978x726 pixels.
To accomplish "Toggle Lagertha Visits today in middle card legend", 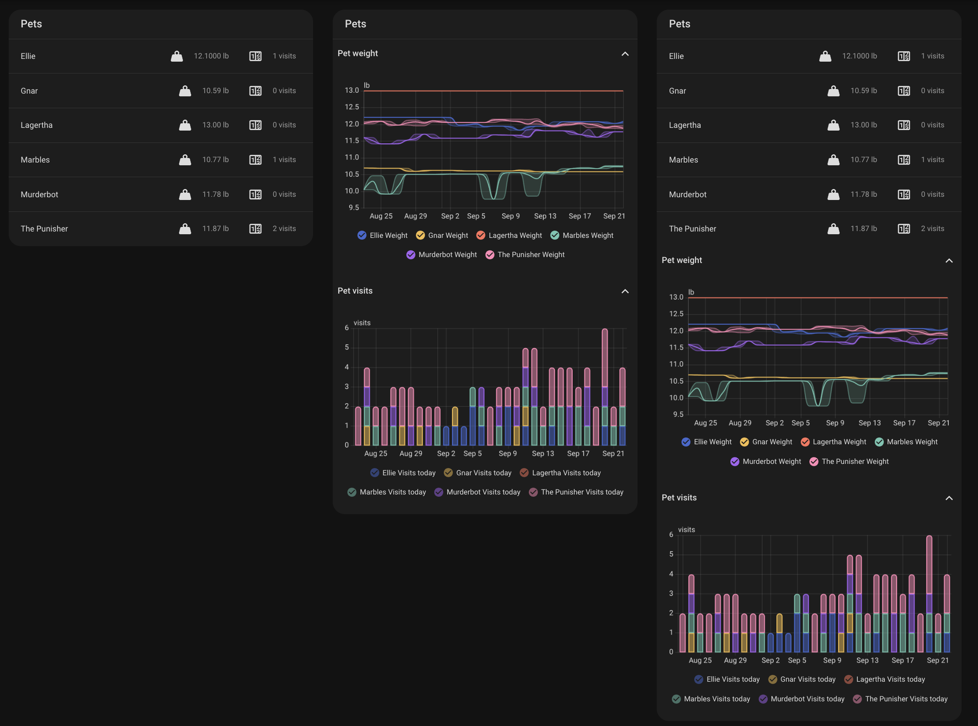I will pos(560,473).
